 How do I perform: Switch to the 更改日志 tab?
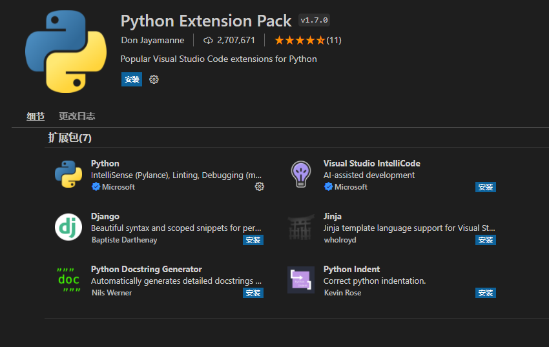click(x=77, y=116)
